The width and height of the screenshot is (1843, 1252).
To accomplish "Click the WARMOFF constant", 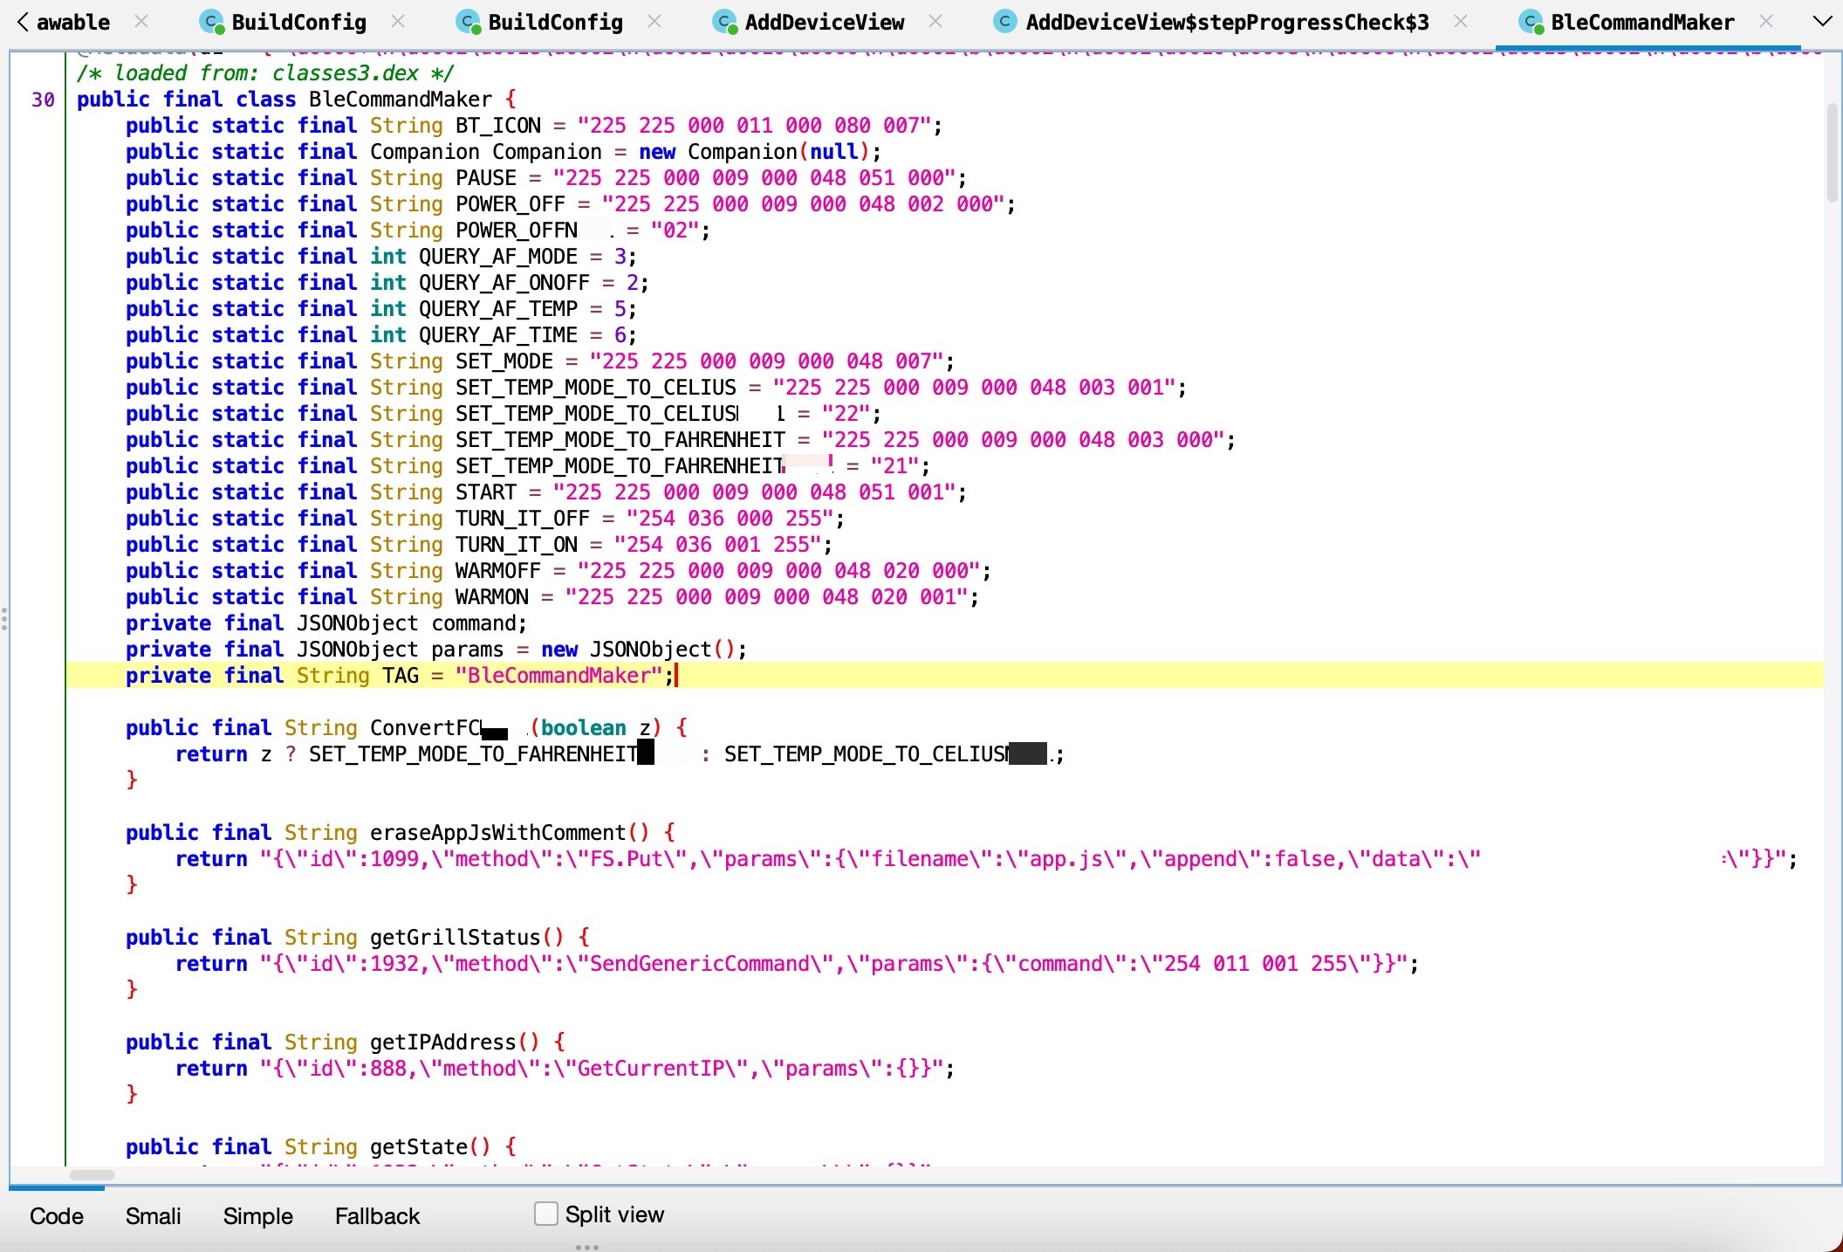I will pos(498,571).
